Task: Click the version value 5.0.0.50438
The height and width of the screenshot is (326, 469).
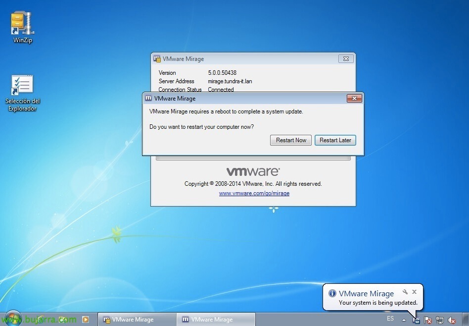Action: coord(222,73)
